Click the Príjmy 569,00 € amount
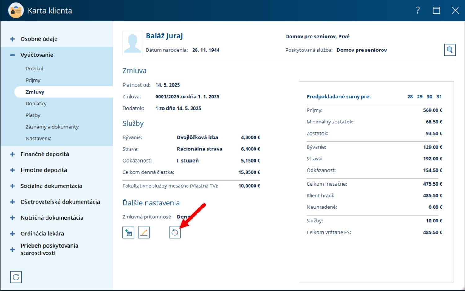 click(433, 110)
